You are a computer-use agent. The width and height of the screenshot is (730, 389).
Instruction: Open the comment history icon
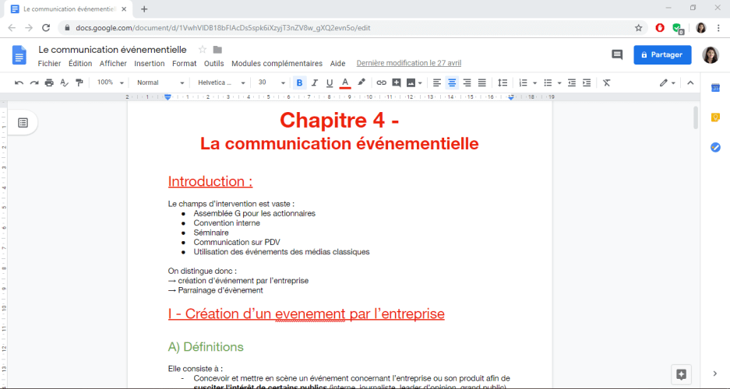pos(617,55)
